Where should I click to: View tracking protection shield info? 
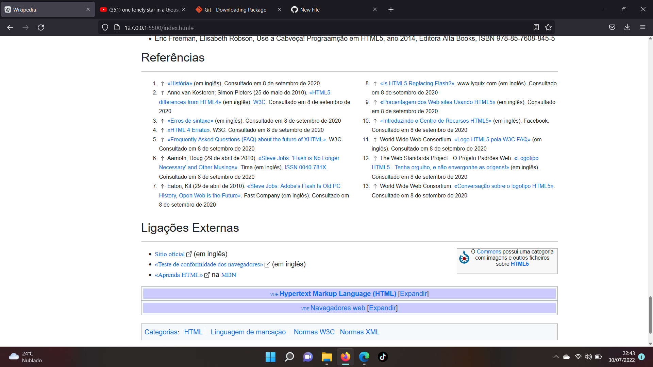click(x=105, y=28)
